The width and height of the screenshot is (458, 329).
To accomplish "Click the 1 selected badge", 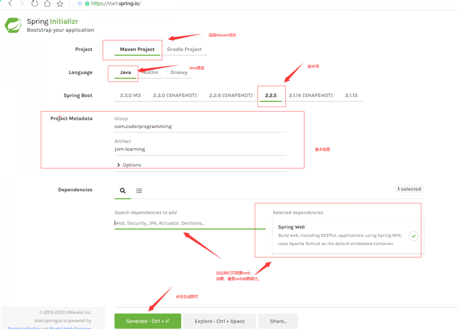I will [409, 189].
